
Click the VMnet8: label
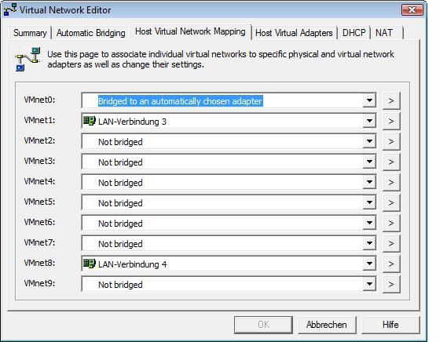point(39,263)
